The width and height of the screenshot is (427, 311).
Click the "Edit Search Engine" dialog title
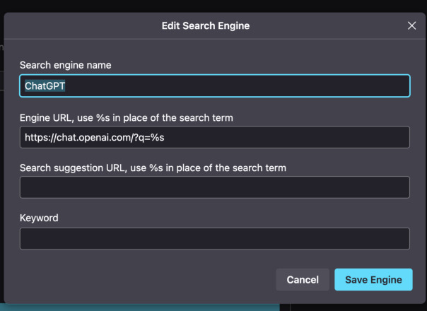pos(206,26)
